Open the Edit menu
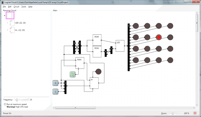 9,7
